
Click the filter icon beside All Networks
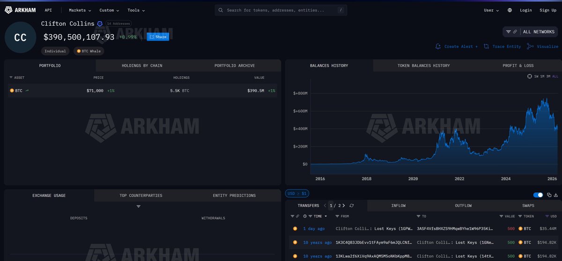509,32
